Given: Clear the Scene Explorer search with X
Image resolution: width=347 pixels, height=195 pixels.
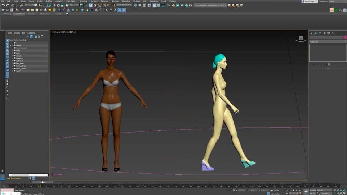Looking at the screenshot, I should point(28,36).
